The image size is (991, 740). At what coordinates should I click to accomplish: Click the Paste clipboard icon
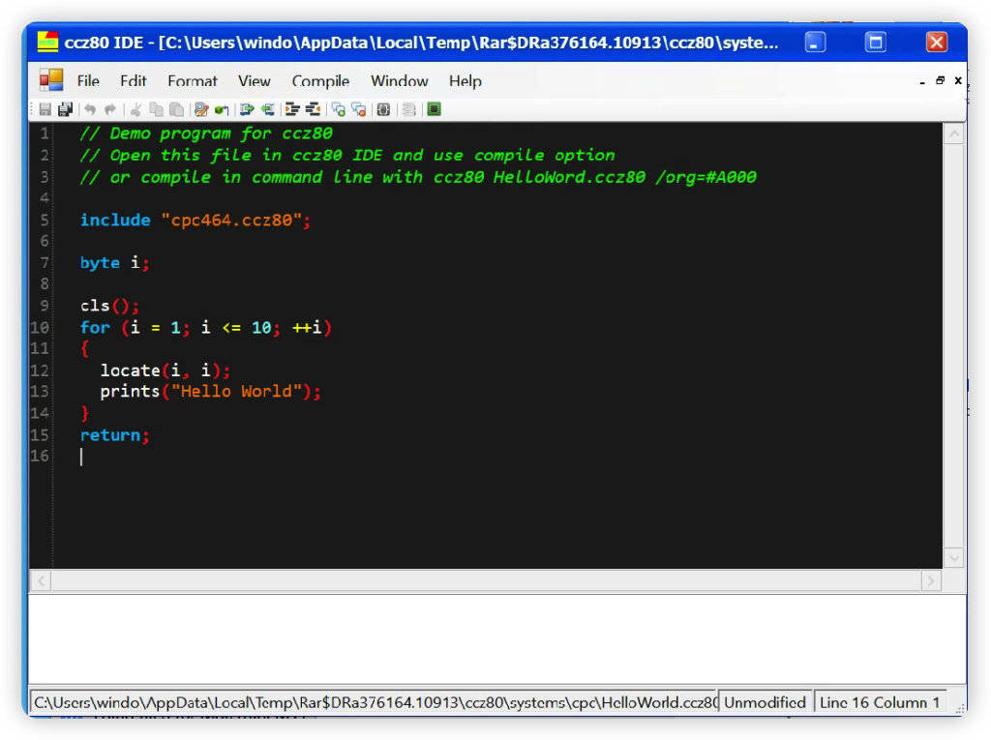coord(176,109)
